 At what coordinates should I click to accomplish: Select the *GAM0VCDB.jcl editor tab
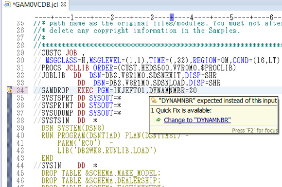[x=35, y=4]
